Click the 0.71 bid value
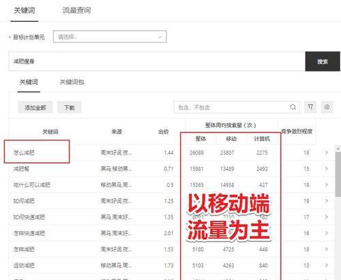This screenshot has height=280, width=341. point(168,169)
